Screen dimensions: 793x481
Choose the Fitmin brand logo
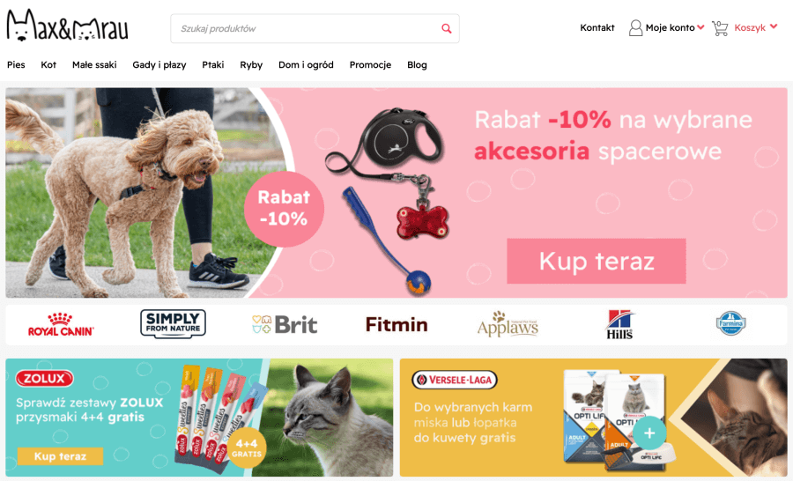(396, 325)
